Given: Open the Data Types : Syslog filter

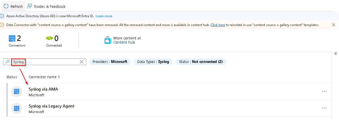Looking at the screenshot, I should pyautogui.click(x=153, y=62).
